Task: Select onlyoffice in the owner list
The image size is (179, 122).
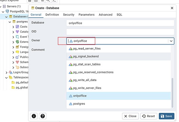Action: [x=118, y=96]
